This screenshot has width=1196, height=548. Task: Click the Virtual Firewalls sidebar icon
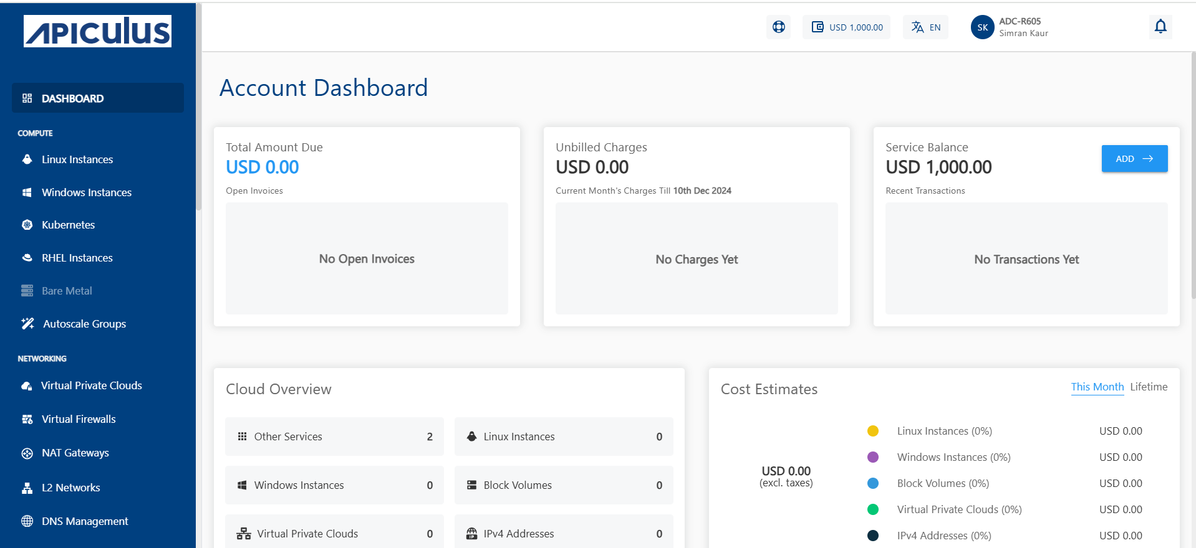click(27, 420)
